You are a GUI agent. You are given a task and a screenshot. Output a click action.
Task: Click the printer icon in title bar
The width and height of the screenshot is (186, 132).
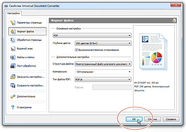pyautogui.click(x=6, y=6)
